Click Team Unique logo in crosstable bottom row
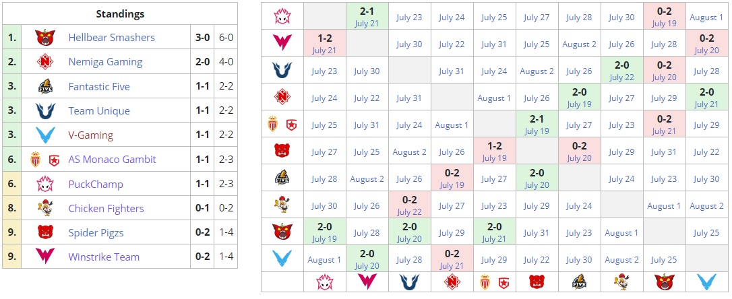Image resolution: width=732 pixels, height=299 pixels. coord(409,281)
